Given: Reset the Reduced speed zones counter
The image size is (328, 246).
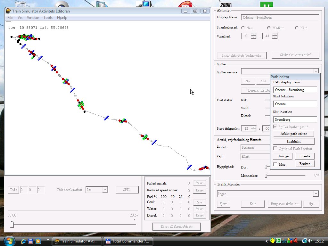Looking at the screenshot, I should (200, 191).
